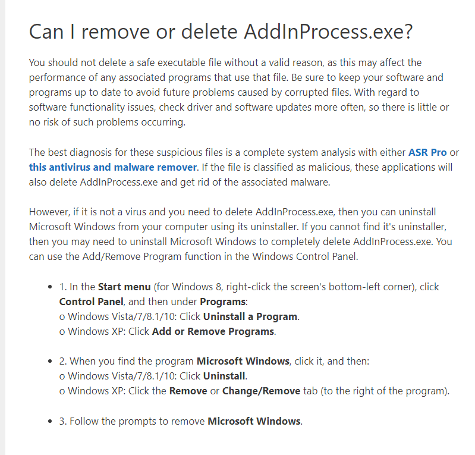Click bold 'Microsoft Windows' in step 2
475x455 pixels.
243,362
